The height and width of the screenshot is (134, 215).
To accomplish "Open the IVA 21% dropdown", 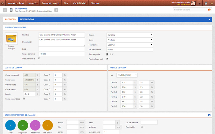I will click(x=127, y=75).
